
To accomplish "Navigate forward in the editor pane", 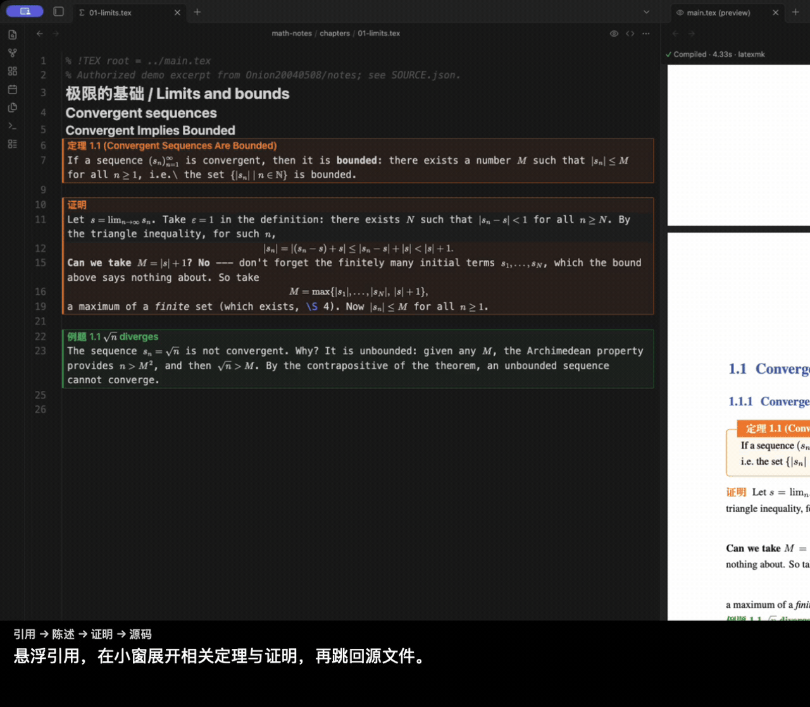I will coord(56,34).
